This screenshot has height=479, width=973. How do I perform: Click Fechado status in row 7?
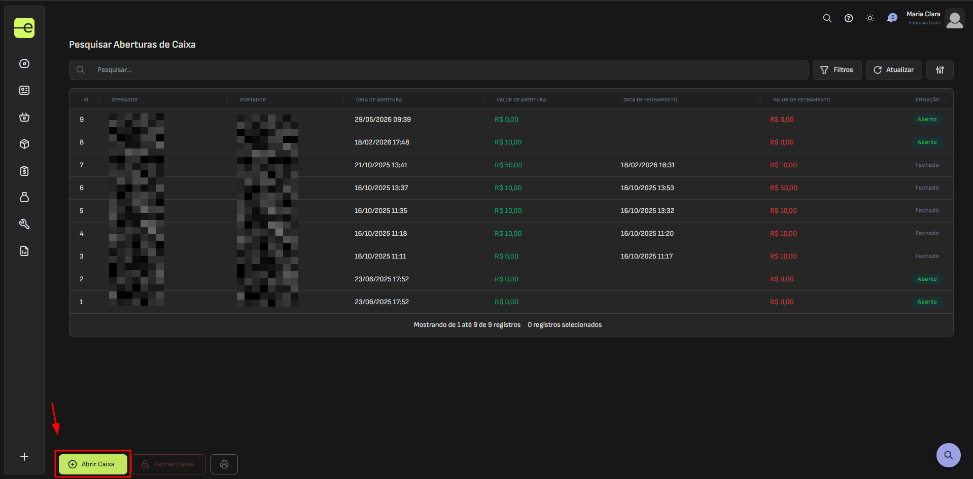927,165
